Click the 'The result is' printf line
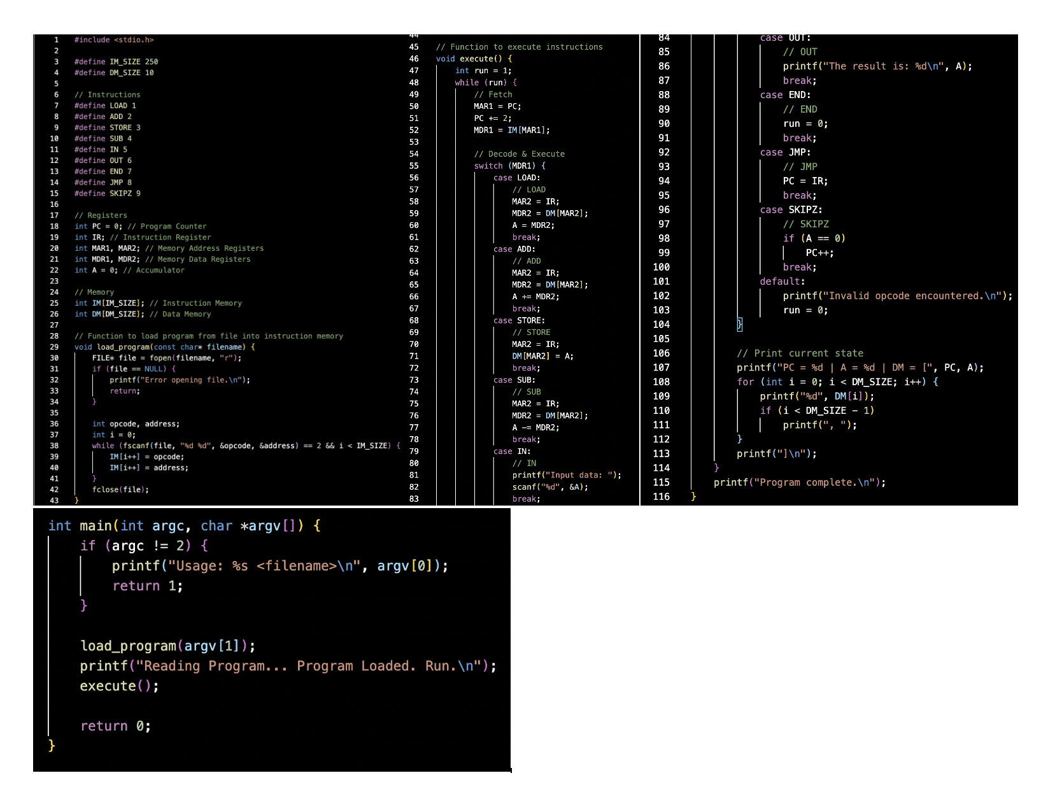The image size is (1062, 787). (x=877, y=66)
